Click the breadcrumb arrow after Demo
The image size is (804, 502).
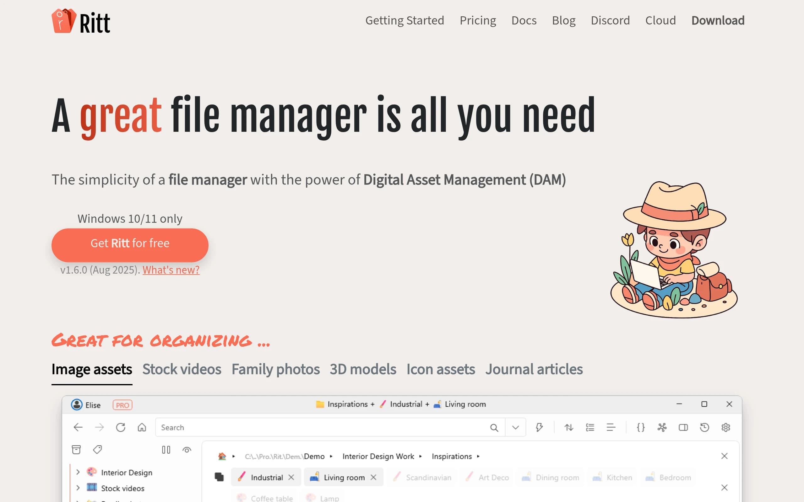[x=331, y=457]
